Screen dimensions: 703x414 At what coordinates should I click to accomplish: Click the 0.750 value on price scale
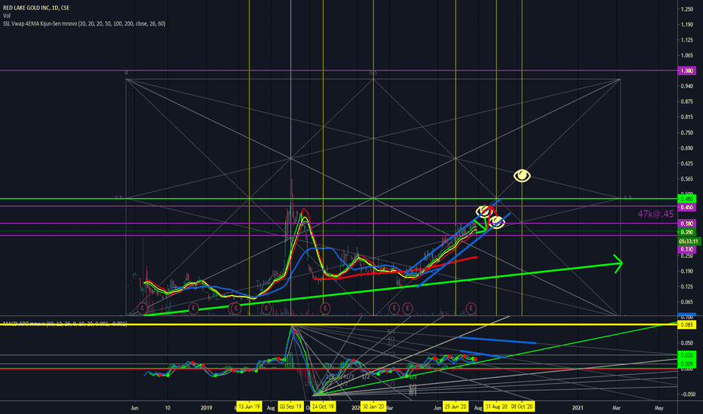(x=686, y=132)
